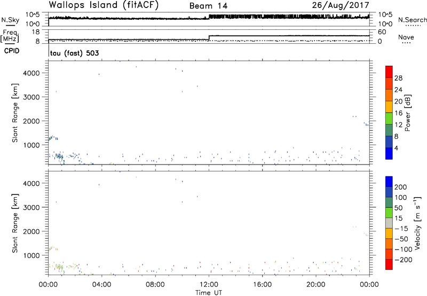Click the '-15' label on the Velocity colorbar
The image size is (427, 296).
point(401,228)
